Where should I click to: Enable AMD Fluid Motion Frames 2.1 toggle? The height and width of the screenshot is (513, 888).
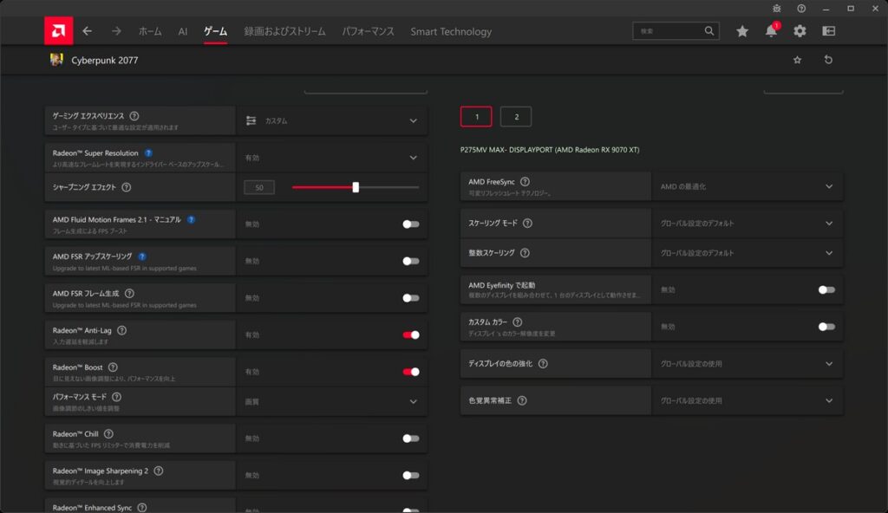point(411,224)
